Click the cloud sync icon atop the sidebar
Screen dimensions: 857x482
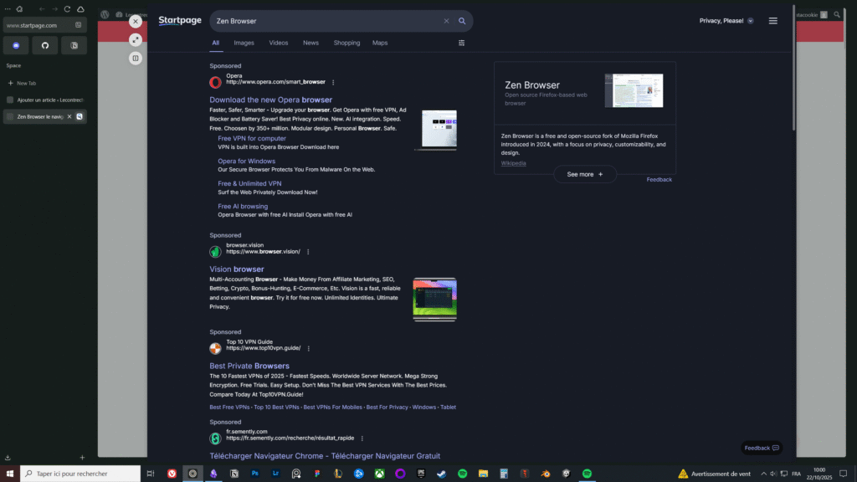(x=80, y=8)
